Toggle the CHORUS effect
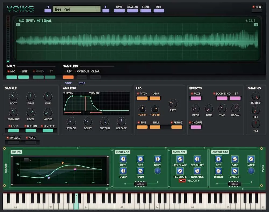Image resolution: width=269 pixels, height=212 pixels. [196, 127]
